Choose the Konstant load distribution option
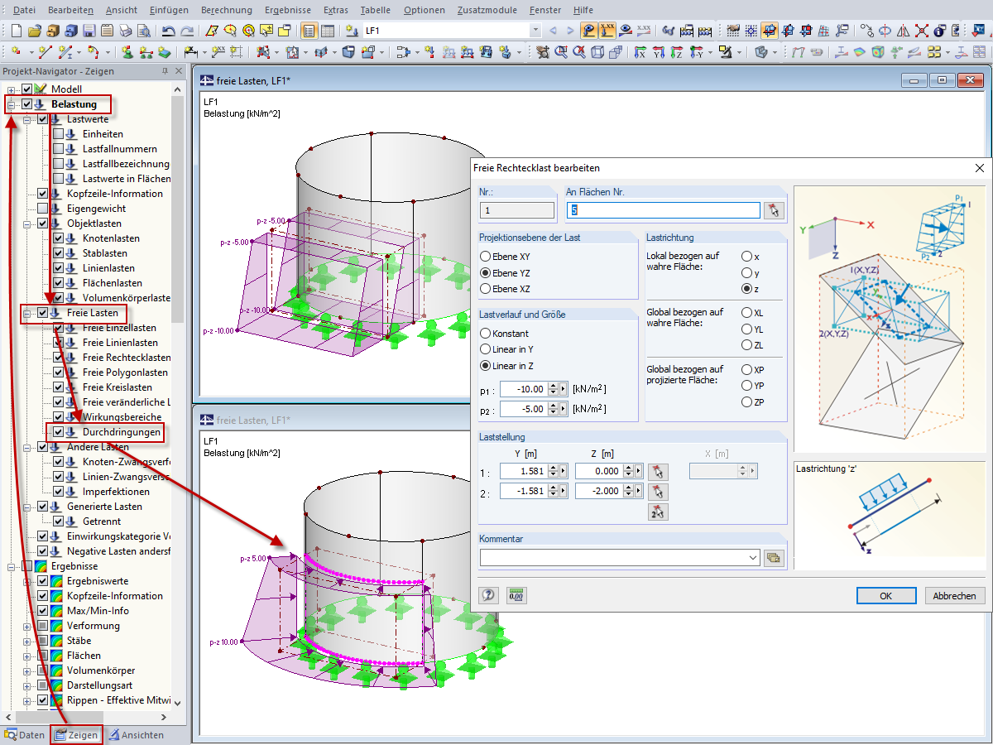 (x=486, y=334)
